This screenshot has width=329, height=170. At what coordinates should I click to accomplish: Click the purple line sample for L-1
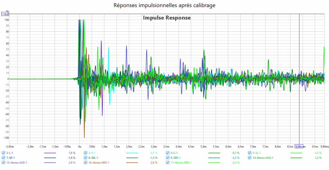pos(50,153)
